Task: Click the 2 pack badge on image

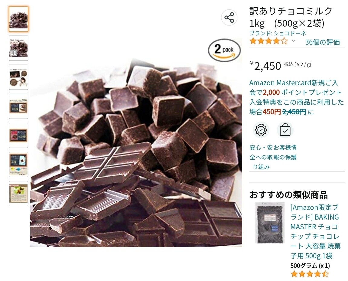Action: (224, 50)
